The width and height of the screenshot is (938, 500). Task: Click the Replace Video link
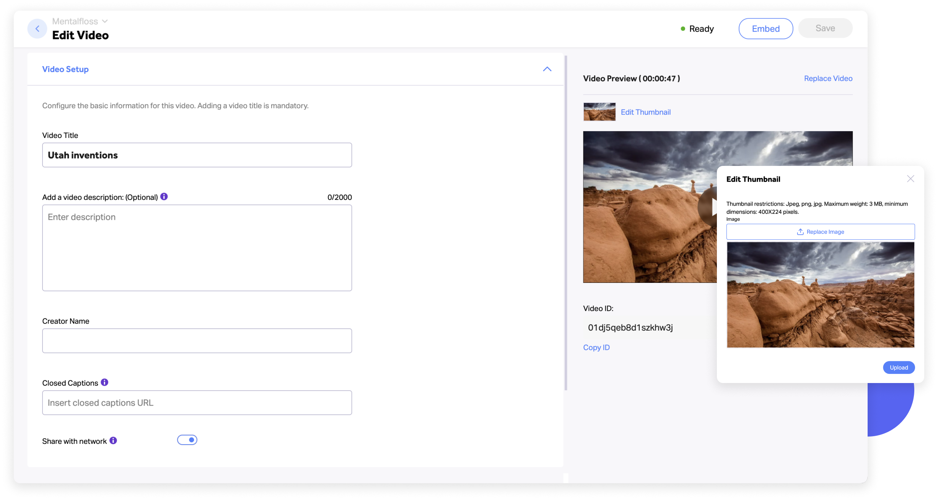pyautogui.click(x=828, y=78)
